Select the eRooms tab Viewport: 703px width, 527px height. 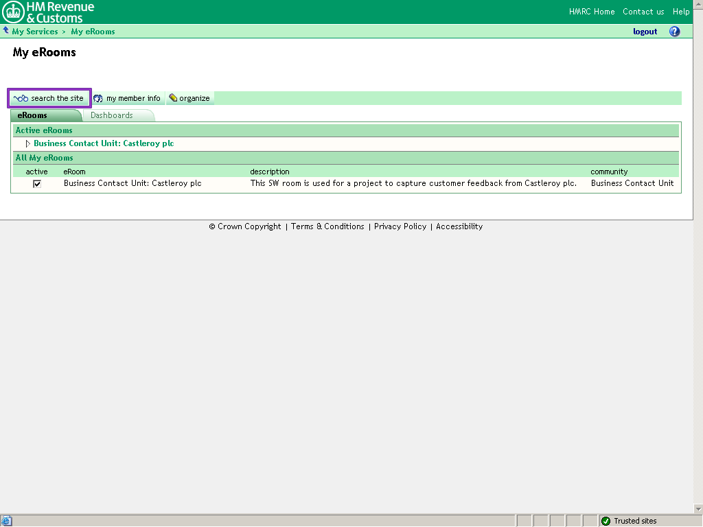pyautogui.click(x=32, y=115)
